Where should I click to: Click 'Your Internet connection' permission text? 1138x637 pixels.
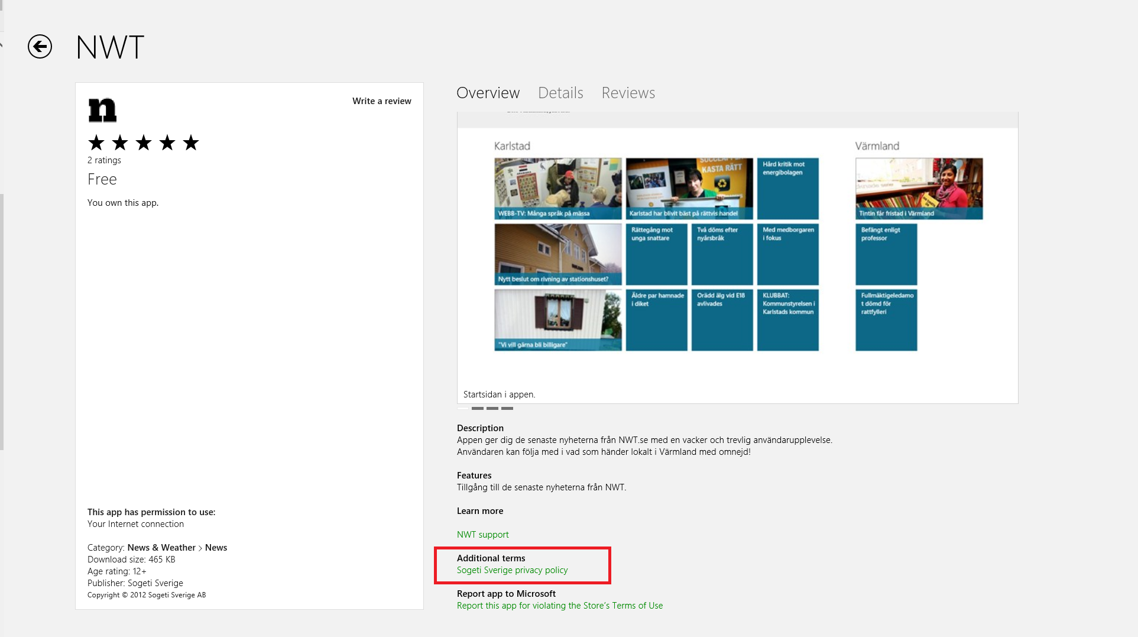pos(135,524)
